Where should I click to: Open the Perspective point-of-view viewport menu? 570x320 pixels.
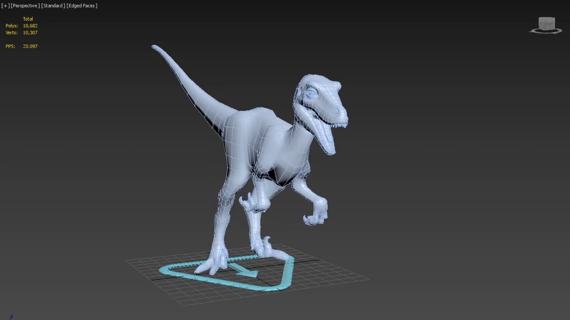point(24,5)
